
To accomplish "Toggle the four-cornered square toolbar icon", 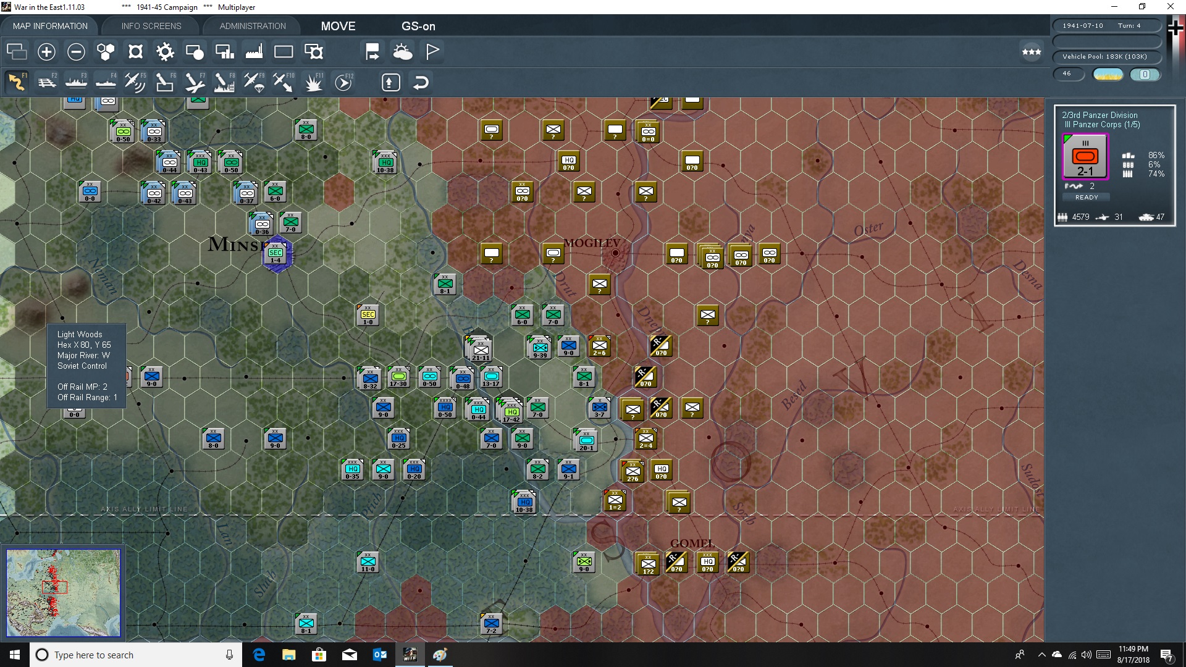I will click(x=135, y=52).
